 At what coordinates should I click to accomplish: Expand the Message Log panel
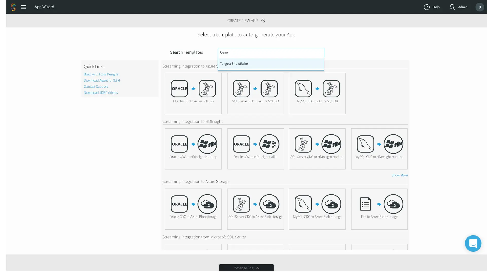[246, 268]
